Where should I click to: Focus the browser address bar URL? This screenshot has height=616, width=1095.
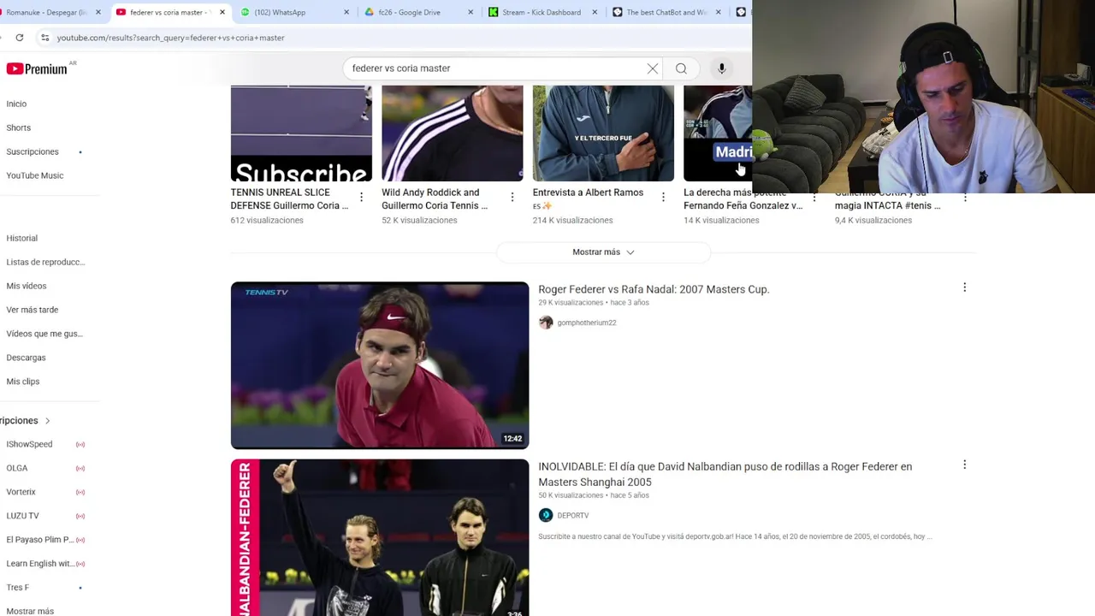(x=171, y=38)
